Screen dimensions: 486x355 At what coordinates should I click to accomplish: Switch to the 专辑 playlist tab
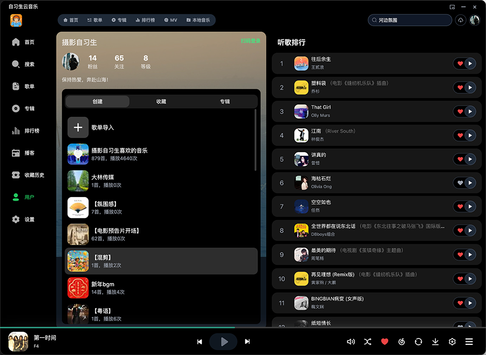(x=225, y=101)
